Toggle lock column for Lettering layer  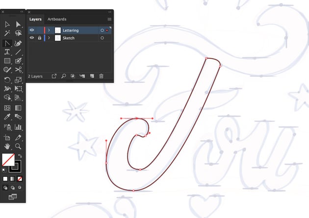tap(40, 30)
